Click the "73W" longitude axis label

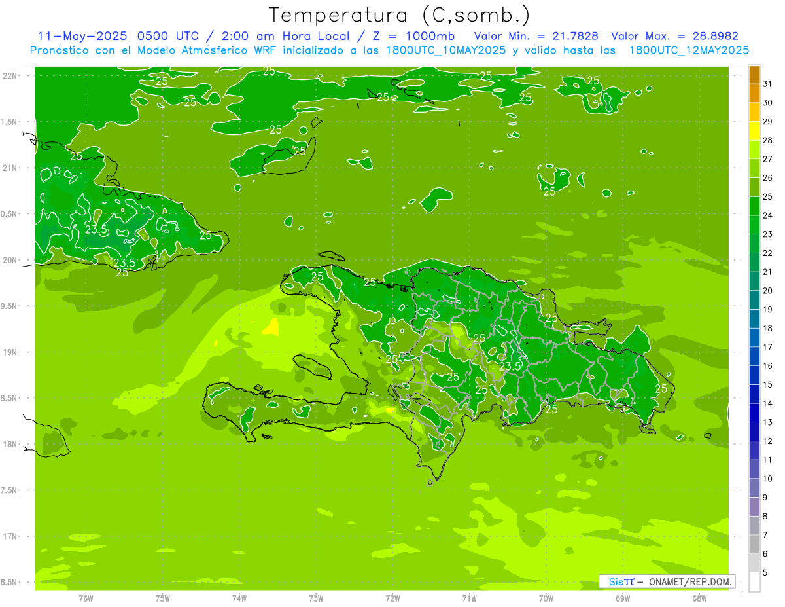[316, 598]
